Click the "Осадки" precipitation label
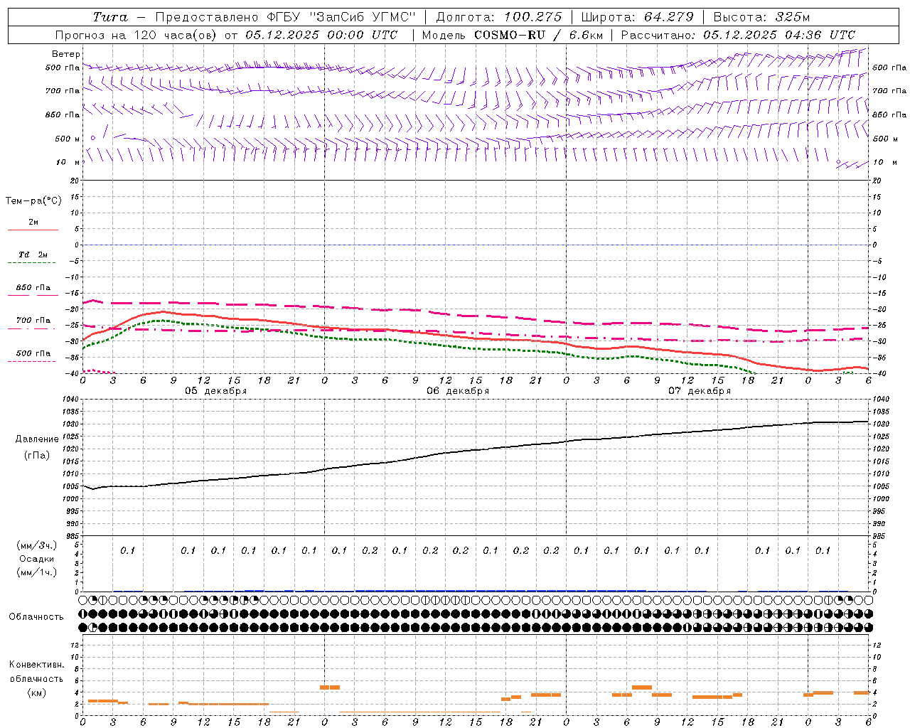The height and width of the screenshot is (728, 910). click(37, 559)
